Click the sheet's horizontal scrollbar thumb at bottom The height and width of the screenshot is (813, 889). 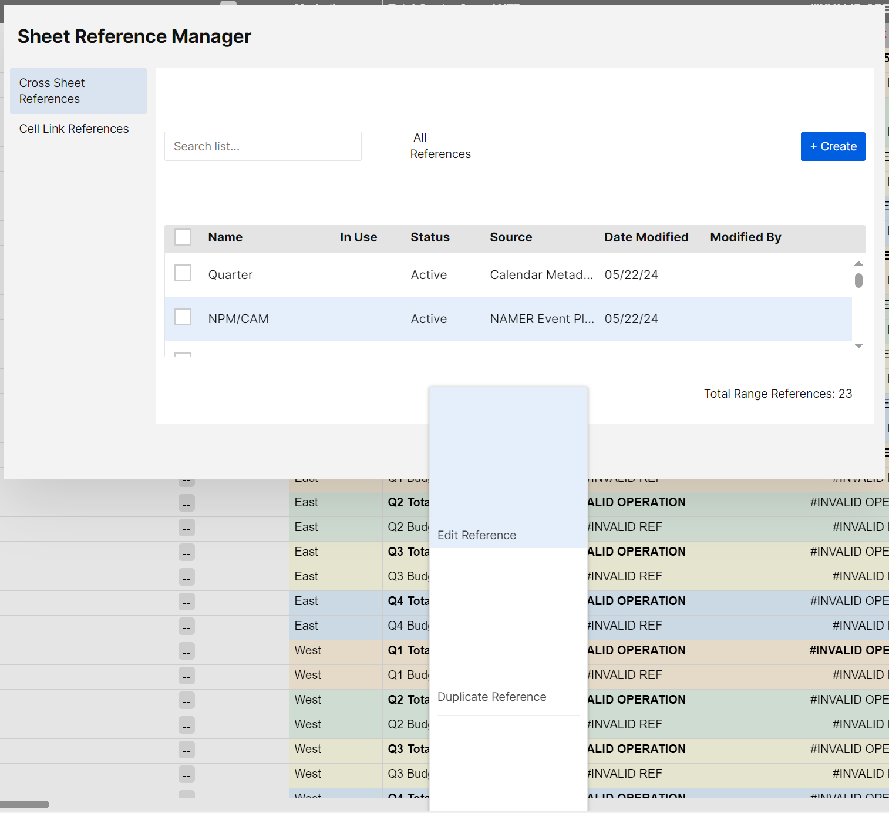coord(25,804)
